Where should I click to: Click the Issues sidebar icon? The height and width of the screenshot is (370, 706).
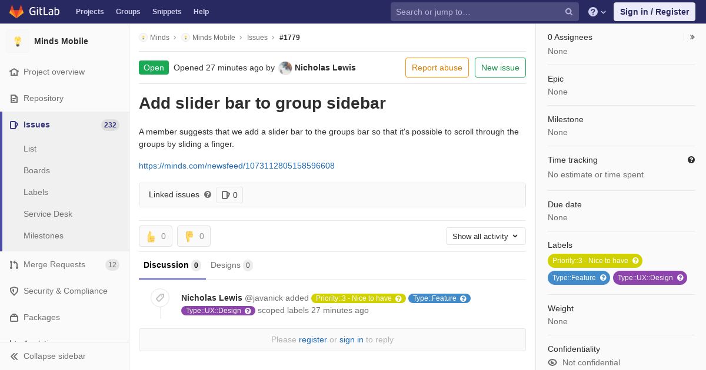click(x=14, y=125)
